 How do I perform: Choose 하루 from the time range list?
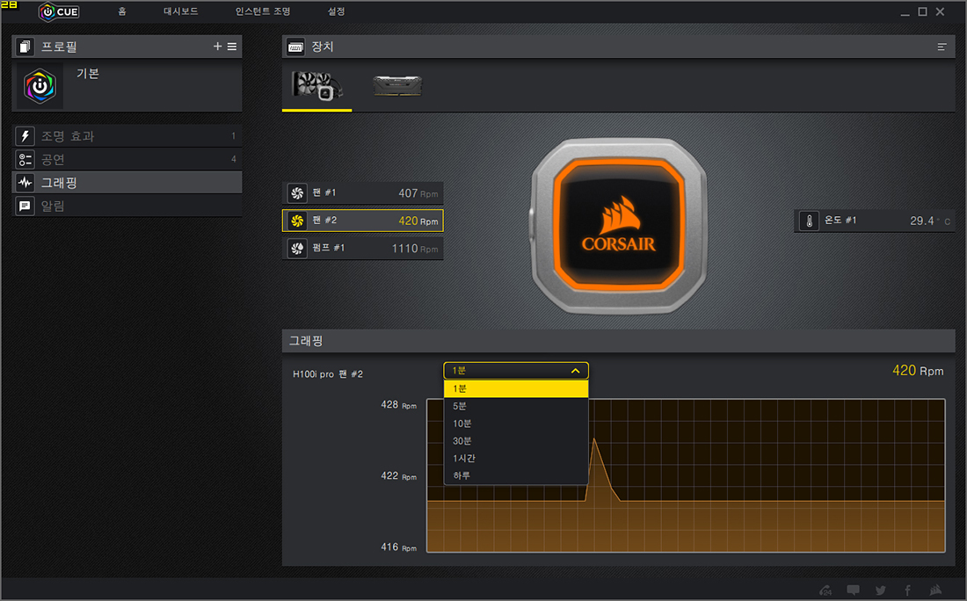(x=515, y=475)
